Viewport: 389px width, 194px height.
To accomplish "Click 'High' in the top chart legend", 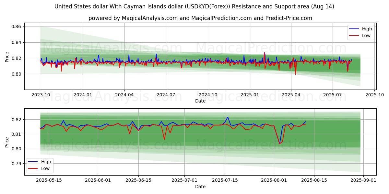I will (x=367, y=29).
